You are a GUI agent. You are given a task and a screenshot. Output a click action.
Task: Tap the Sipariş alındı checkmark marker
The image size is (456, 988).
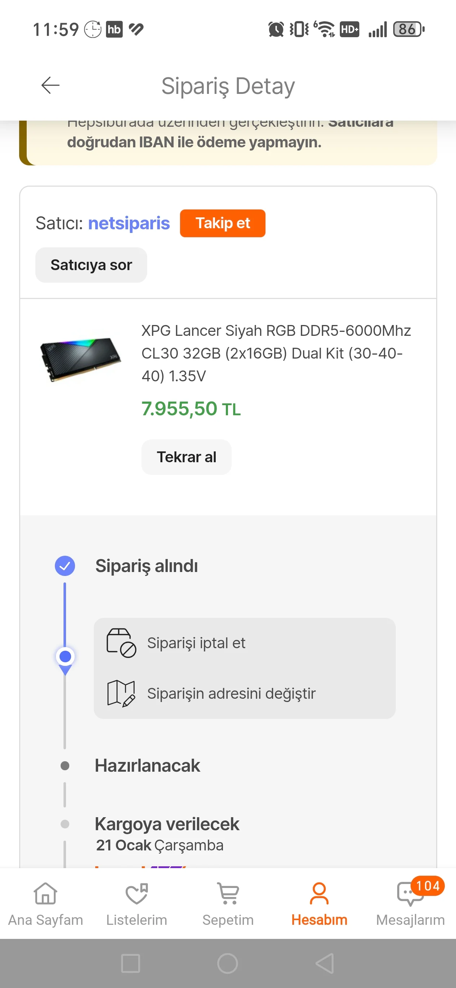(x=65, y=566)
